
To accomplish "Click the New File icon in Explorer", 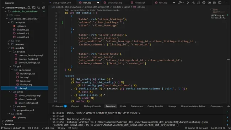I will click(29, 7).
